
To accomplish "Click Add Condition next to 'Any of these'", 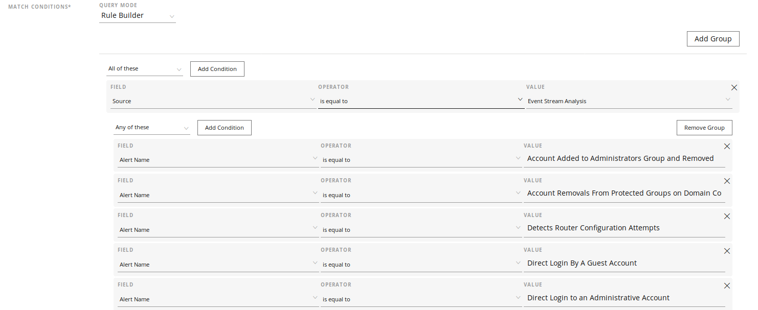I will pos(224,128).
